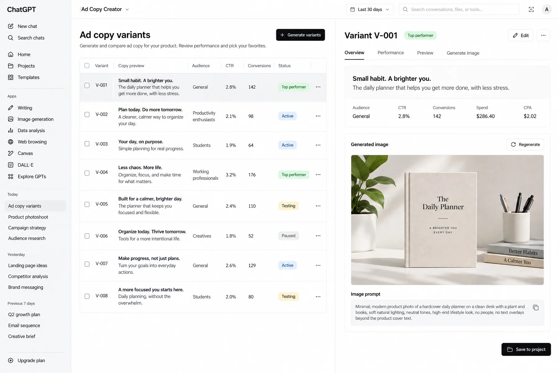This screenshot has width=559, height=373.
Task: Click the Edit button
Action: coord(520,35)
